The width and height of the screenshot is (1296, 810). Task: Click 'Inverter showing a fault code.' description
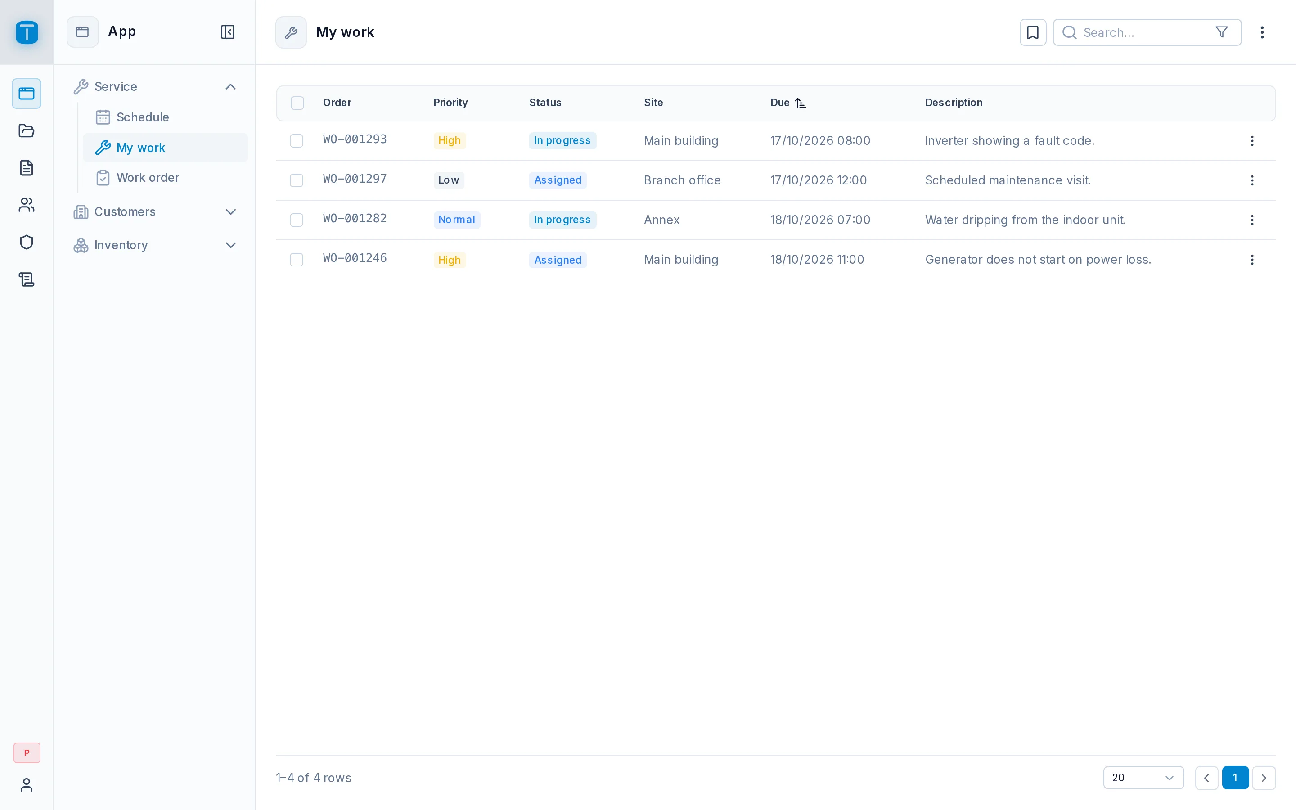click(1009, 141)
